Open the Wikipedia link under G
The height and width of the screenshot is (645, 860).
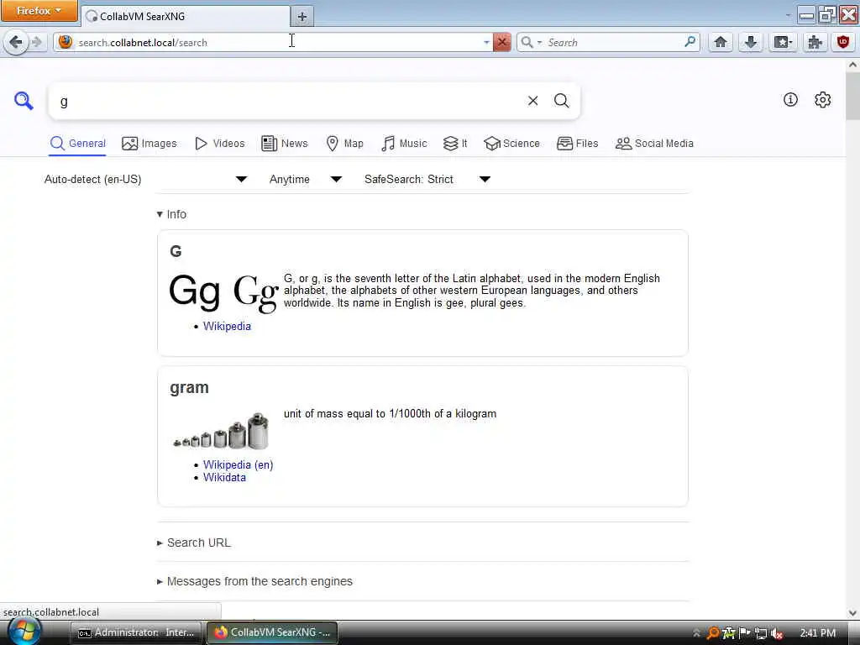click(227, 327)
